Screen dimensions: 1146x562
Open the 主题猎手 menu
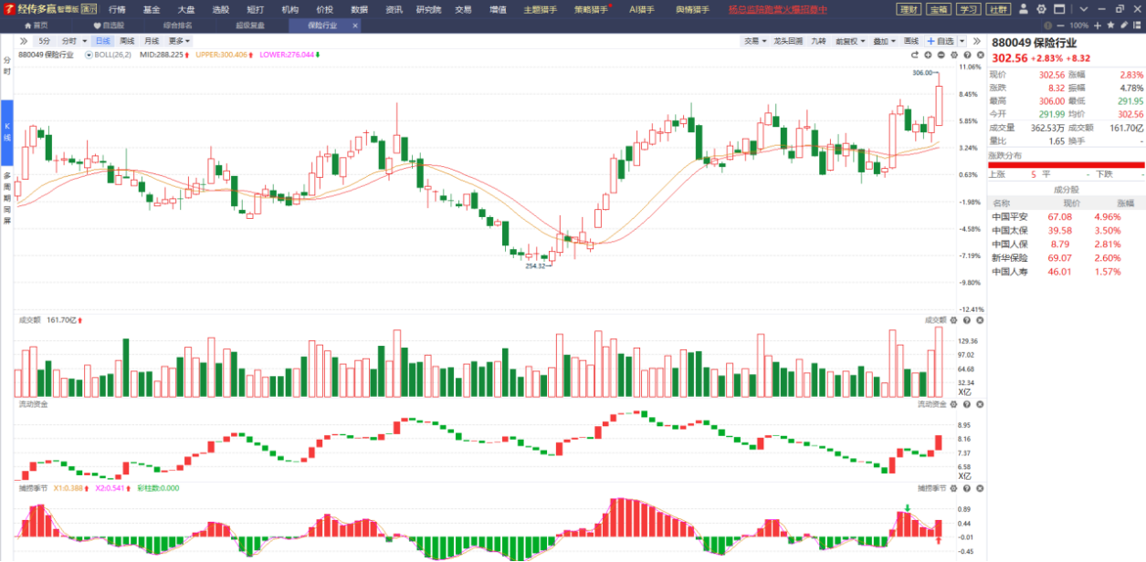[x=540, y=9]
